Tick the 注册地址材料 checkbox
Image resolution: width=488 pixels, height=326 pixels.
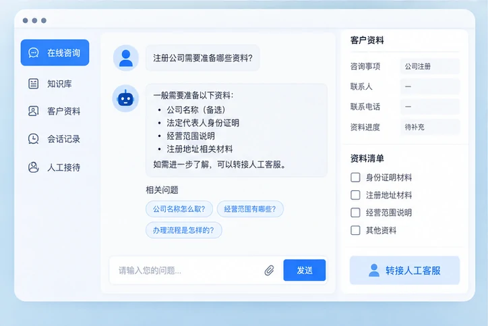click(355, 195)
